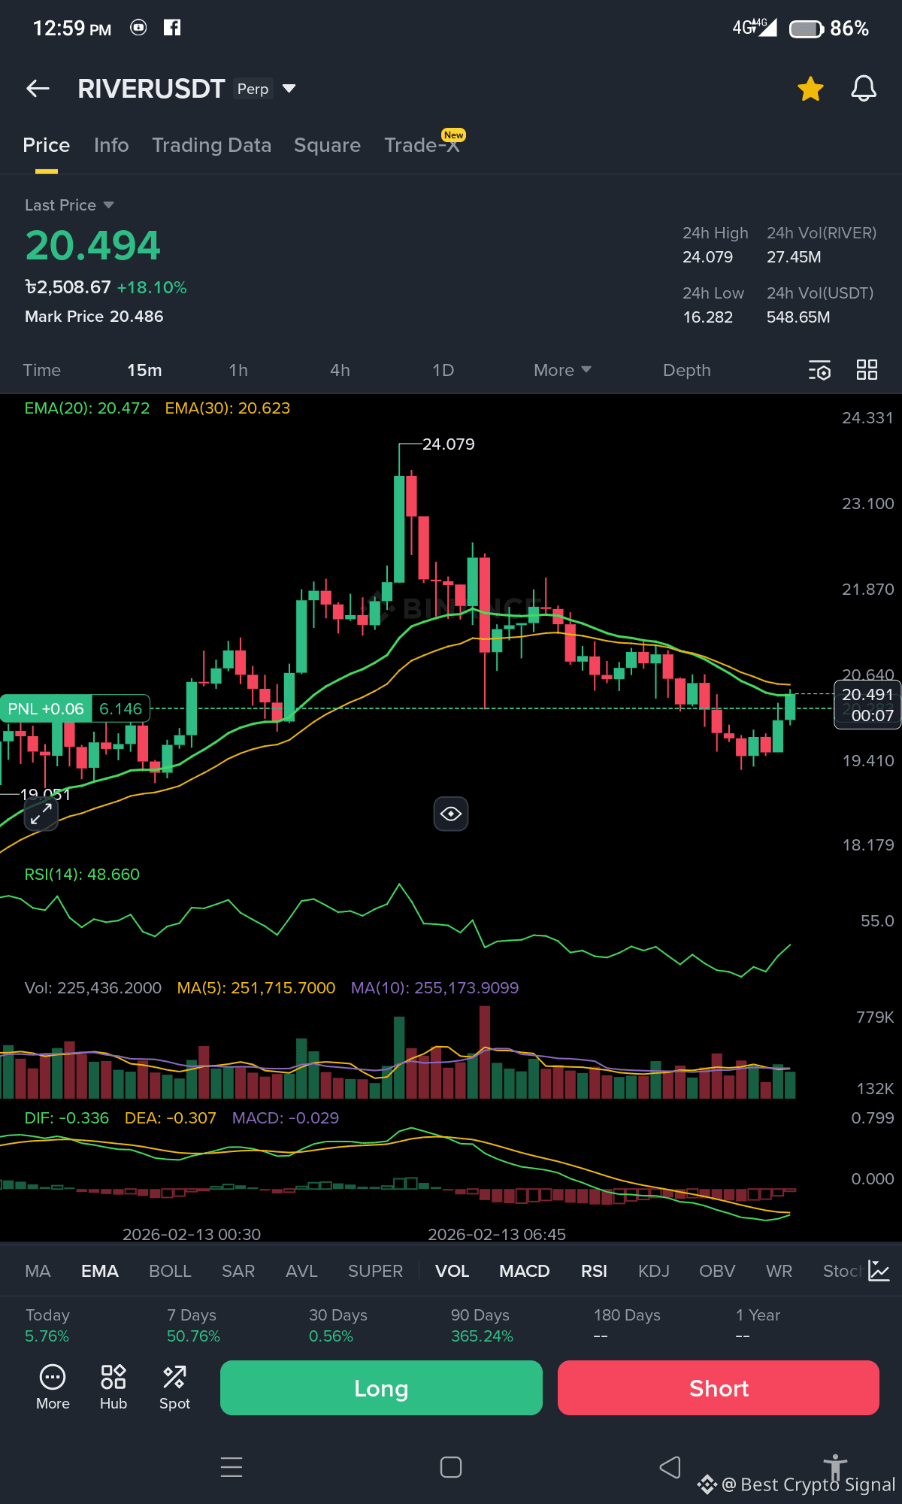This screenshot has width=902, height=1504.
Task: Tap the Today 5.76% performance
Action: point(47,1326)
